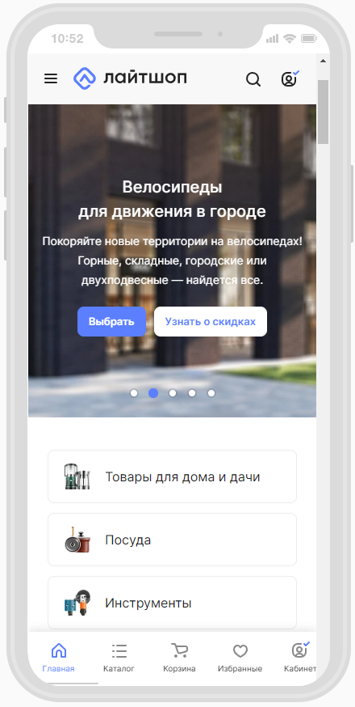Open the hamburger menu
Viewport: 355px width, 707px height.
point(50,79)
